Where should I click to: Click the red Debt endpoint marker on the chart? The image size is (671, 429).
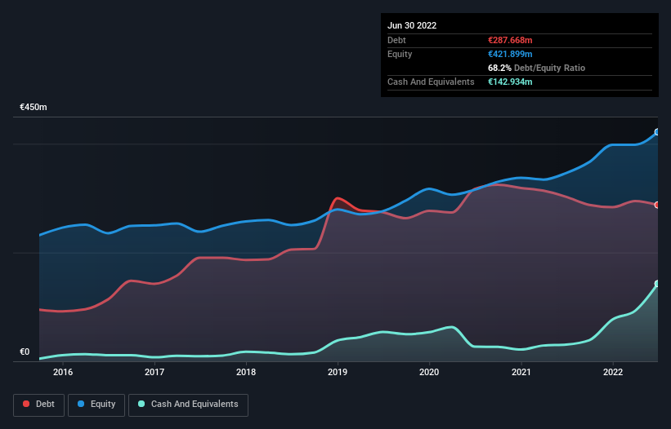click(x=657, y=205)
